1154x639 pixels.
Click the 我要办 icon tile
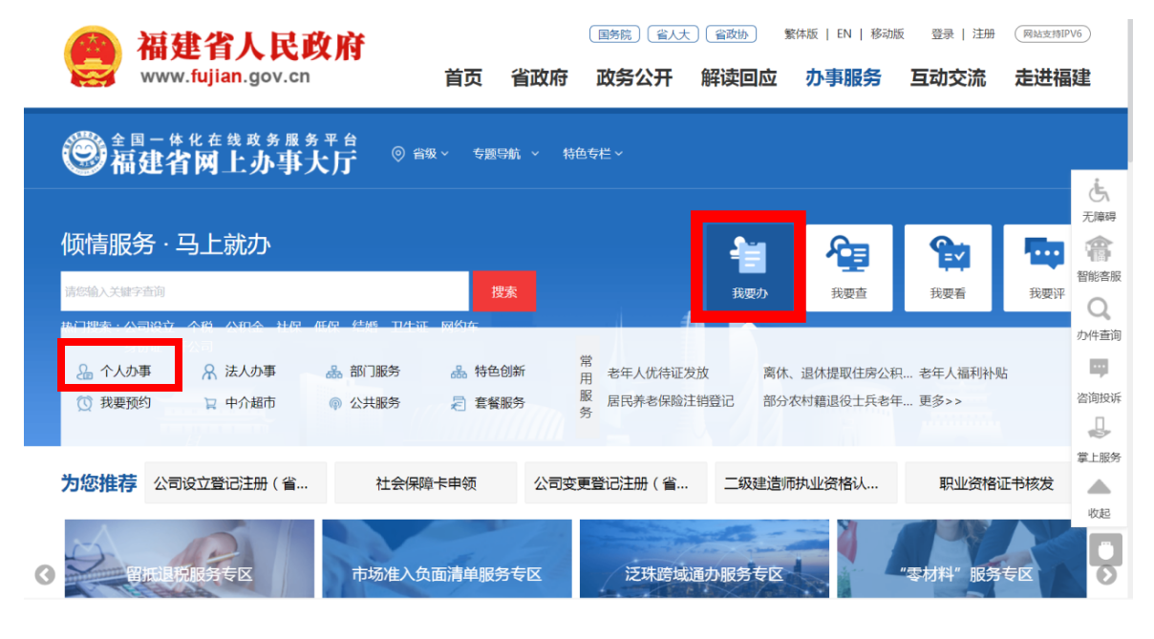(x=750, y=266)
